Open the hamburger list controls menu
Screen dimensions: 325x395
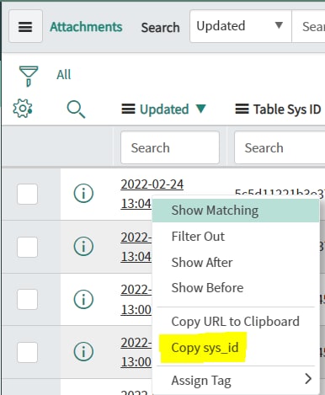25,26
